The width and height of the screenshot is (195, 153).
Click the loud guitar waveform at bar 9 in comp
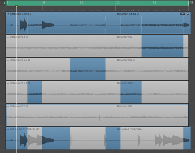point(48,25)
